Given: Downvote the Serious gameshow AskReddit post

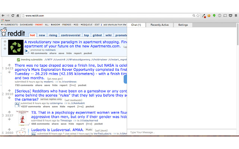Looking at the screenshot, I should click(x=9, y=98).
